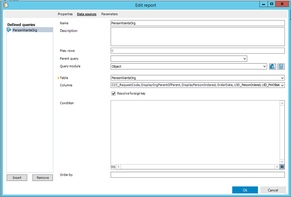Click the expand condition editor icon
291x197 pixels.
282,167
